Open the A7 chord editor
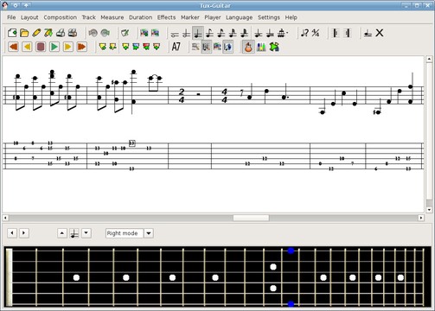This screenshot has width=435, height=311. [176, 47]
